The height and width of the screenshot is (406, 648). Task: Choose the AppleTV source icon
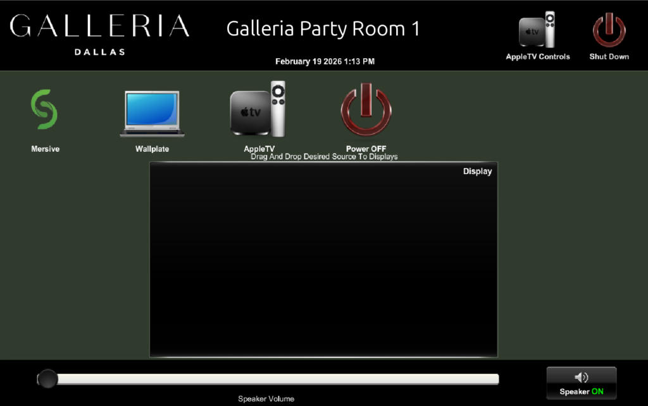click(258, 109)
